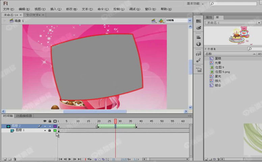Switch to the 动画编辑器 tab

[24, 116]
